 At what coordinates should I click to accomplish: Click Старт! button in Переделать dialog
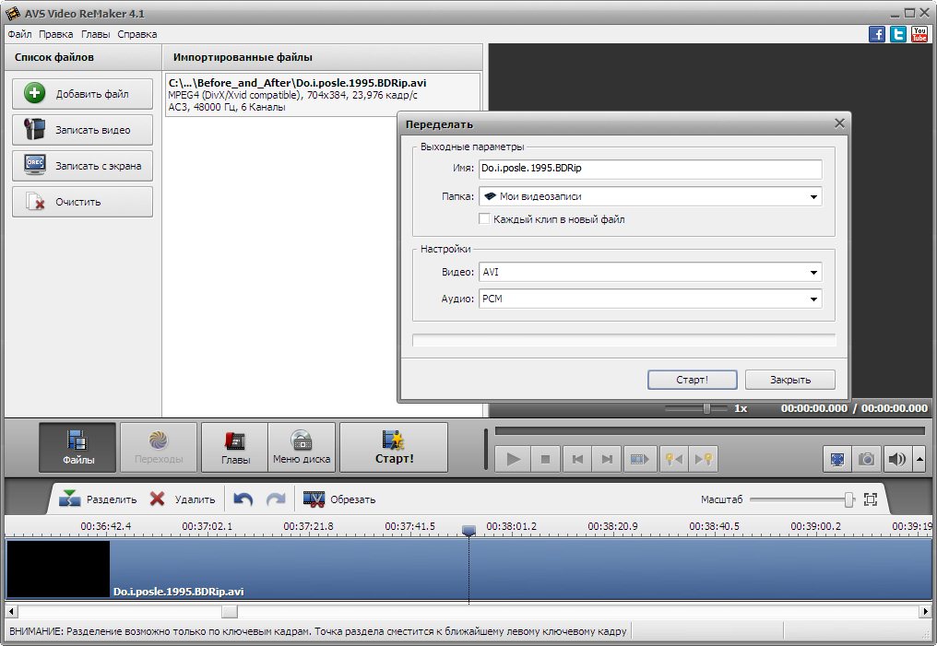tap(692, 380)
